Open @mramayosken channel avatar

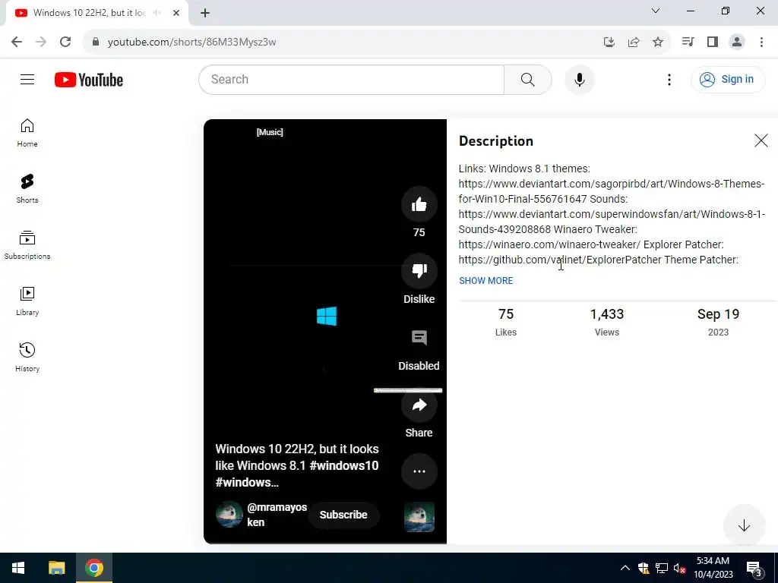coord(229,514)
